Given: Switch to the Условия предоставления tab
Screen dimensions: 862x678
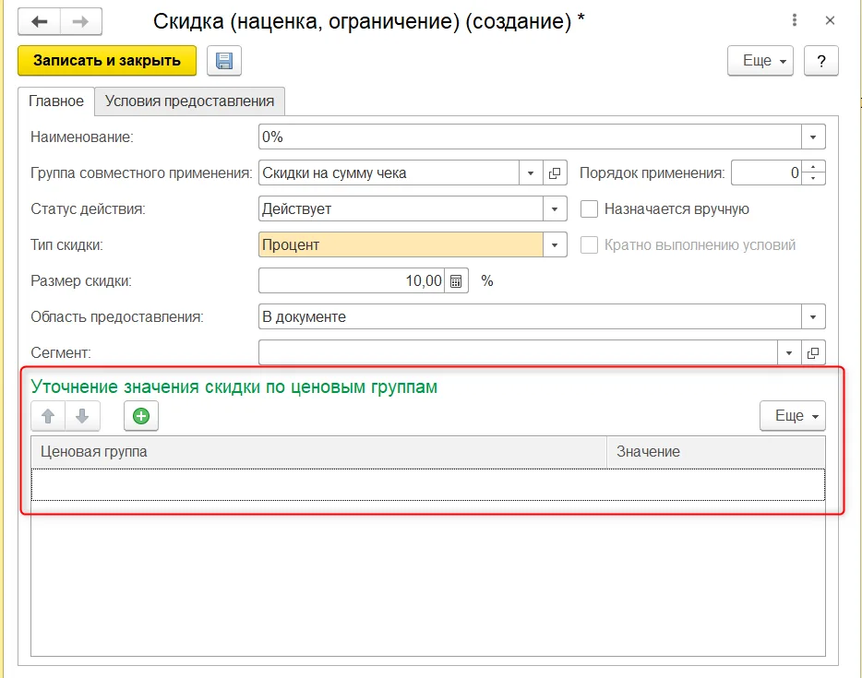Looking at the screenshot, I should (190, 101).
